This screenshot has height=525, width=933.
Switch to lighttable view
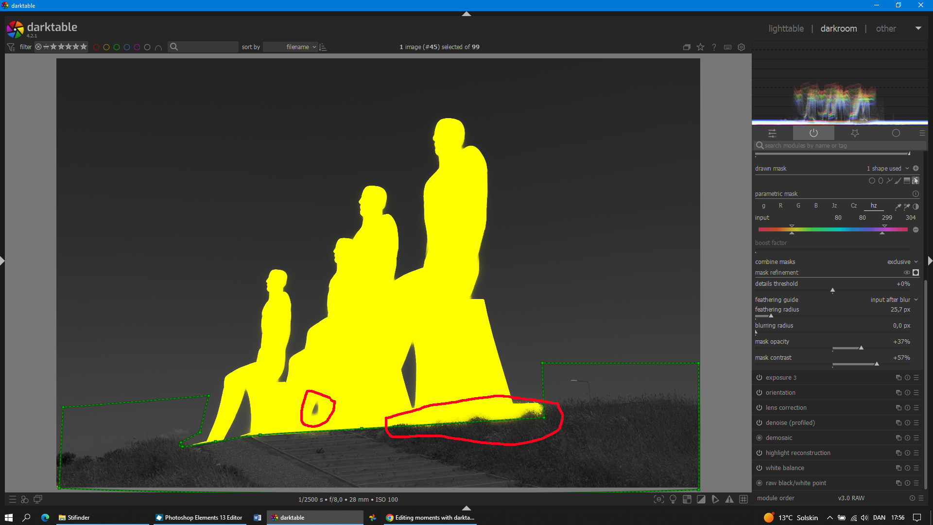point(786,29)
